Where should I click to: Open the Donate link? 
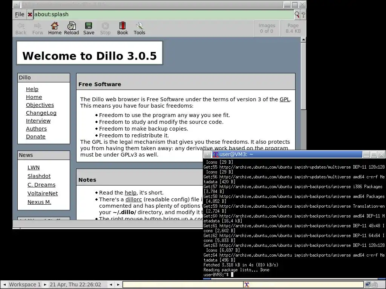(x=36, y=136)
